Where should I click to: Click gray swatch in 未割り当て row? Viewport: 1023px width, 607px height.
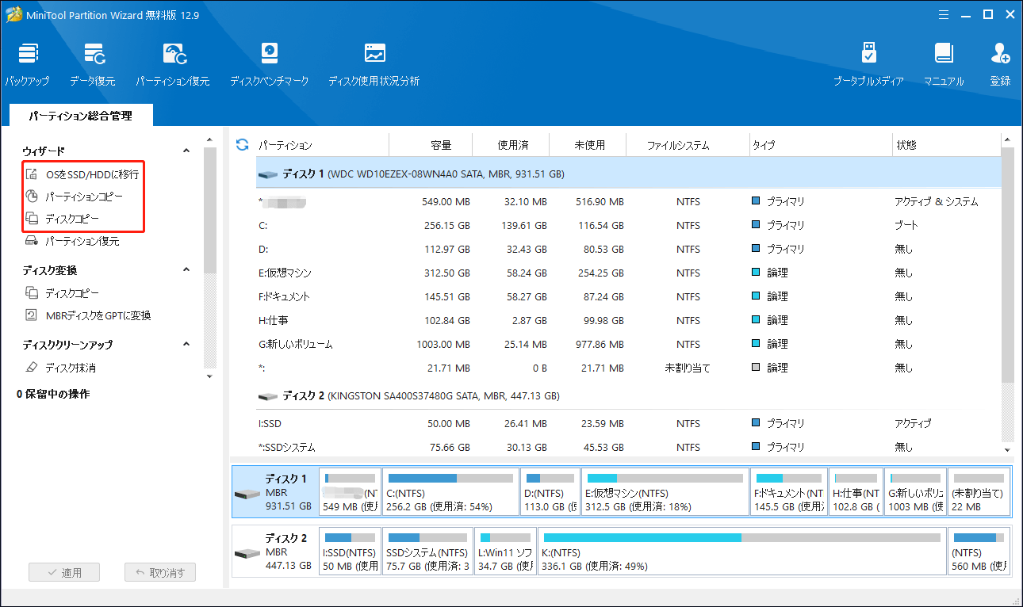click(x=756, y=368)
